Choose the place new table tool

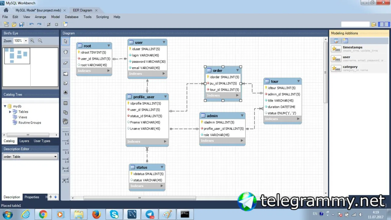tap(65, 103)
